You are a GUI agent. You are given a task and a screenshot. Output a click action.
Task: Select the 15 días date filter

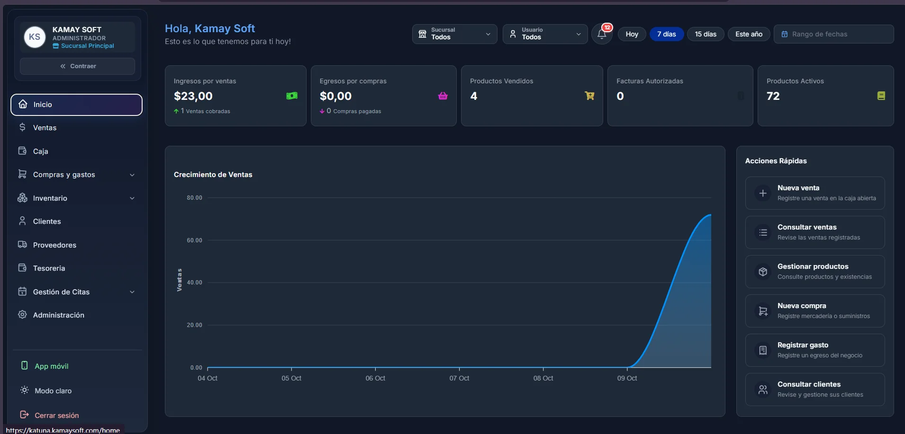(x=706, y=34)
